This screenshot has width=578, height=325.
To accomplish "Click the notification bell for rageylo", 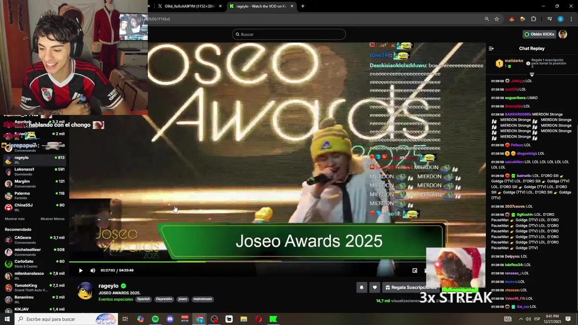I will [361, 287].
